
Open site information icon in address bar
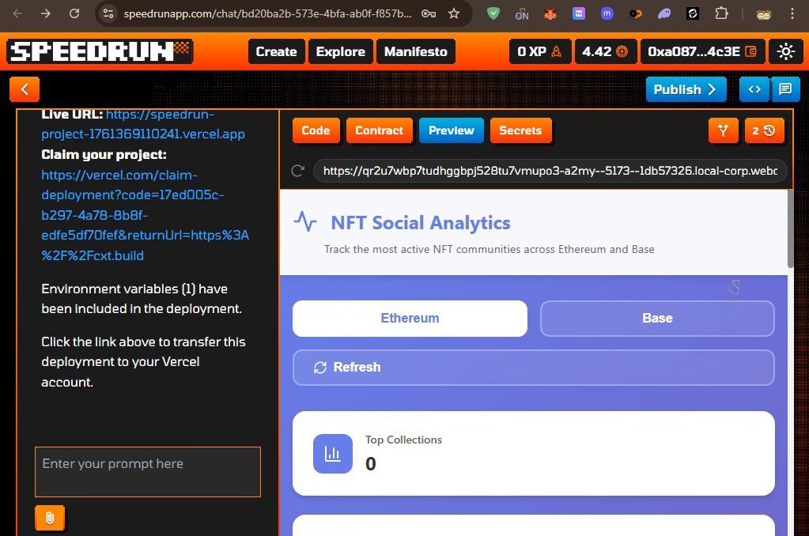(108, 13)
